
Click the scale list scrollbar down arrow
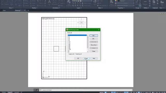tap(88, 52)
